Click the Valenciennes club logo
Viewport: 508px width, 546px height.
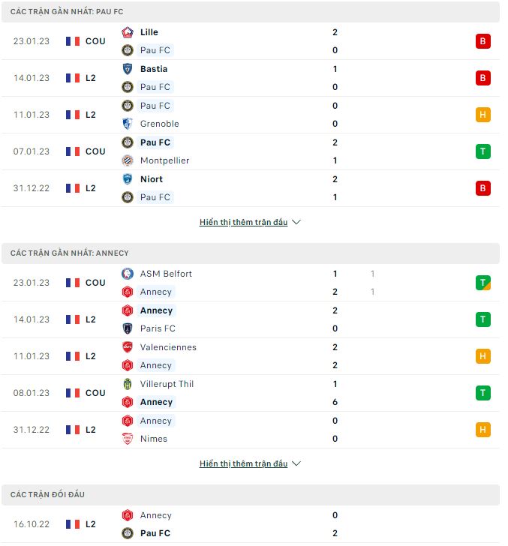tap(128, 347)
